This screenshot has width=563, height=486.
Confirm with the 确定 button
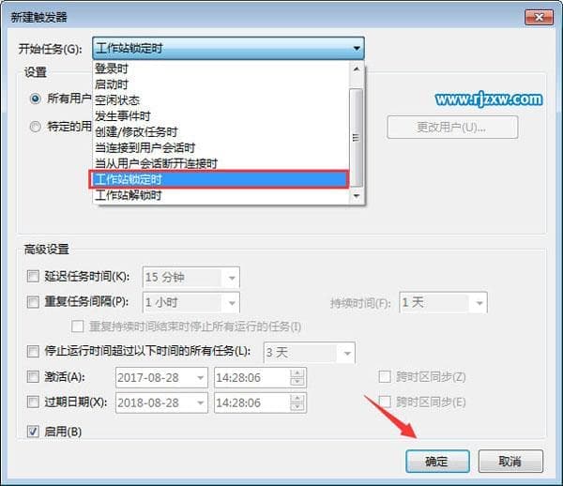[x=437, y=462]
